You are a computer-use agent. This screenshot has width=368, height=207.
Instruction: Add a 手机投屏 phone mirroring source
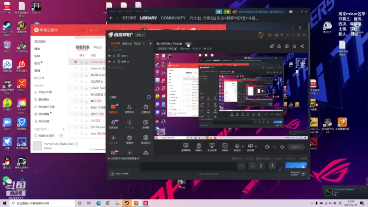tap(212, 147)
